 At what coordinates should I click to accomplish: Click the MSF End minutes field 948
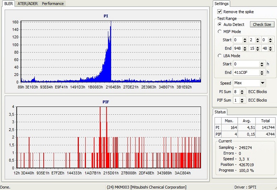(x=237, y=48)
